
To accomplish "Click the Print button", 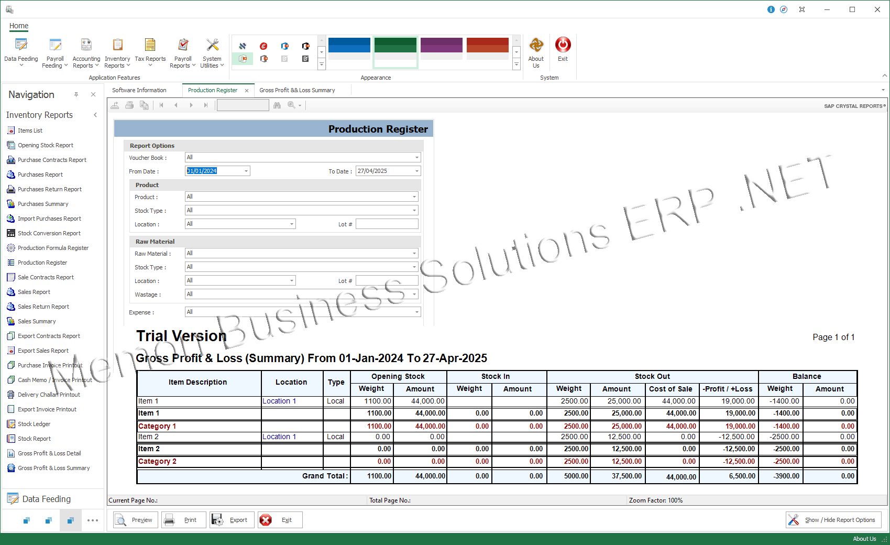I will click(x=184, y=520).
